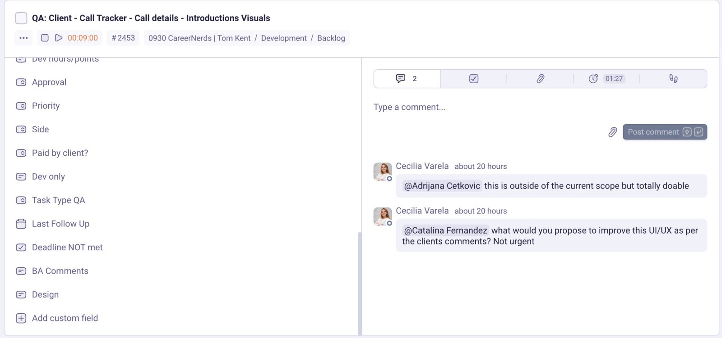Click the custom fields panel scrollbar
Viewport: 722px width, 338px height.
(360, 283)
